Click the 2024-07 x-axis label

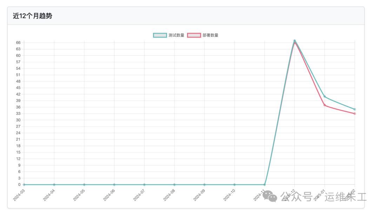pos(139,194)
